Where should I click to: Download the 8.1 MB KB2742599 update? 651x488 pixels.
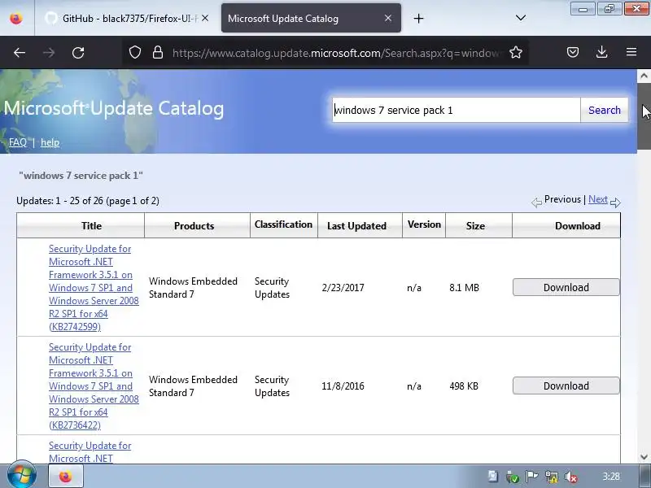pyautogui.click(x=566, y=287)
